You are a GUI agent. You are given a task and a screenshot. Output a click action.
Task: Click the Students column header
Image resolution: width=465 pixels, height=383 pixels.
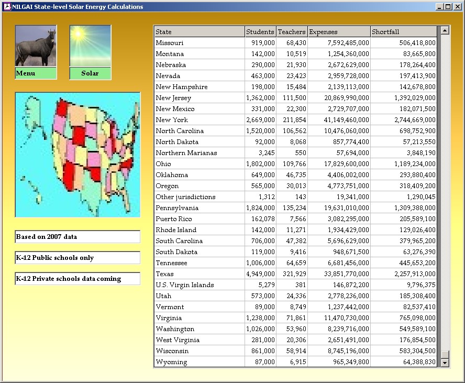pos(260,32)
